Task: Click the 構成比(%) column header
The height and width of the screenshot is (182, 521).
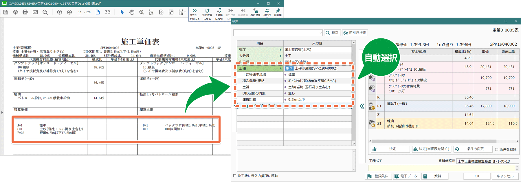Action: point(463,51)
